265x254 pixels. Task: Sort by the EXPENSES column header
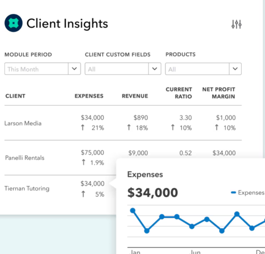coord(89,96)
